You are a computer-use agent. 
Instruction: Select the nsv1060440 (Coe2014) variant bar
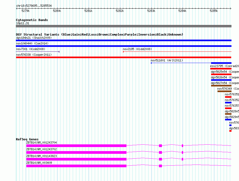[x=124, y=46]
